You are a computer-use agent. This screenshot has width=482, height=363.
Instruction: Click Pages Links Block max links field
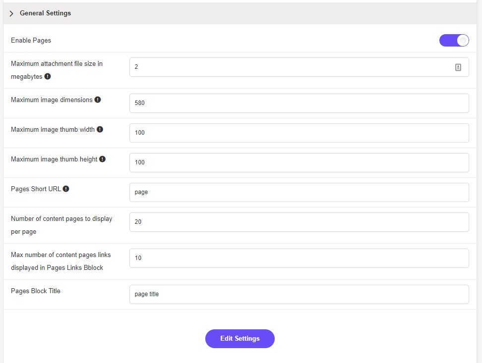click(x=299, y=258)
